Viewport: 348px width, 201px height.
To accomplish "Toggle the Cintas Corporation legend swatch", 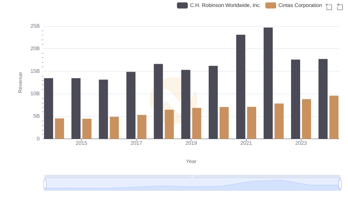I will coord(271,5).
